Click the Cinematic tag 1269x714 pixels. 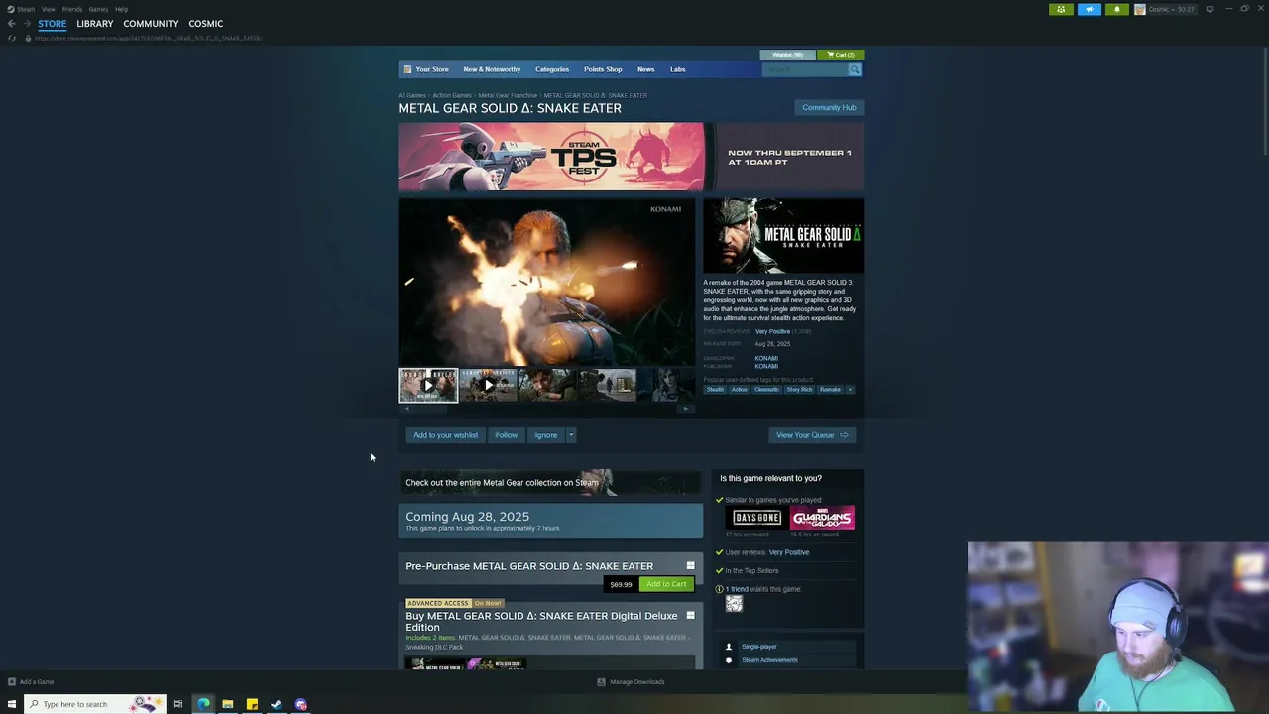766,390
